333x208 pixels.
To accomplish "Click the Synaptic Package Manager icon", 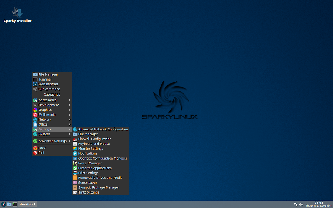I will point(75,187).
